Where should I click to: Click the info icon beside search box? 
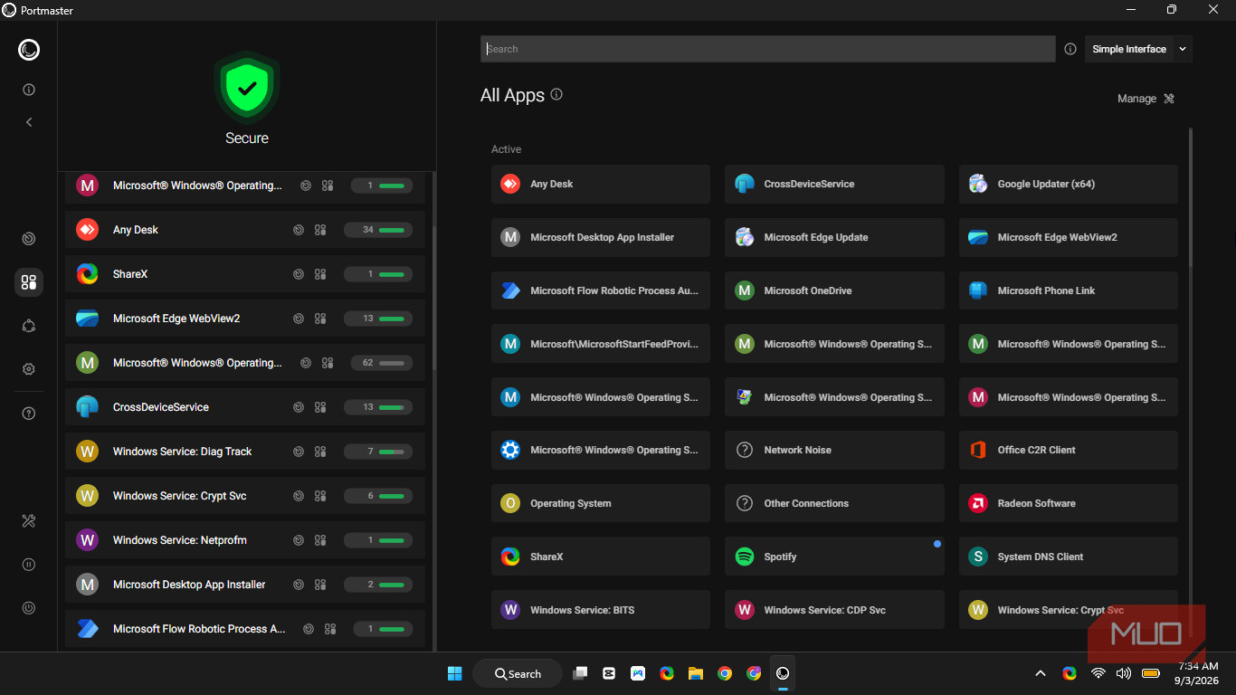pyautogui.click(x=1070, y=49)
